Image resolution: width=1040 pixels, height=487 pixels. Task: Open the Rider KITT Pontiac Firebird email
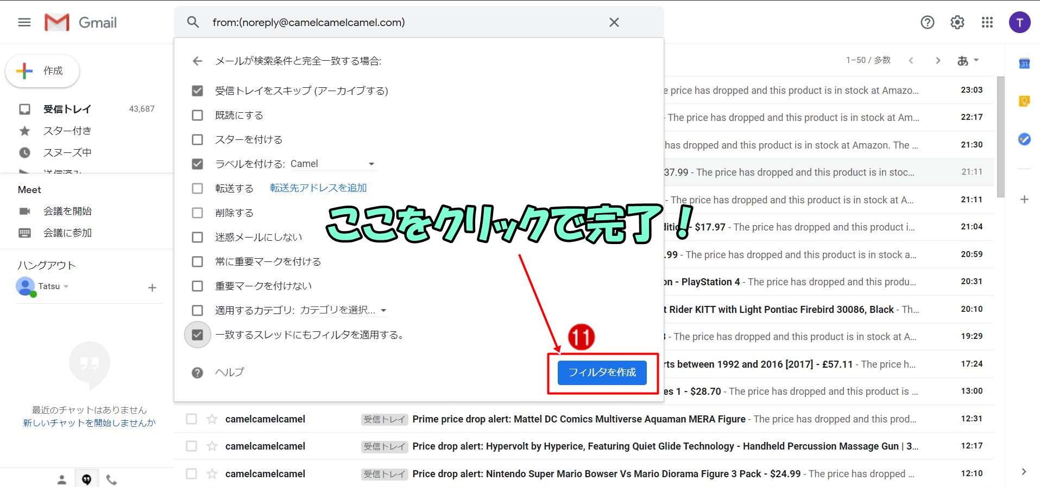(829, 309)
